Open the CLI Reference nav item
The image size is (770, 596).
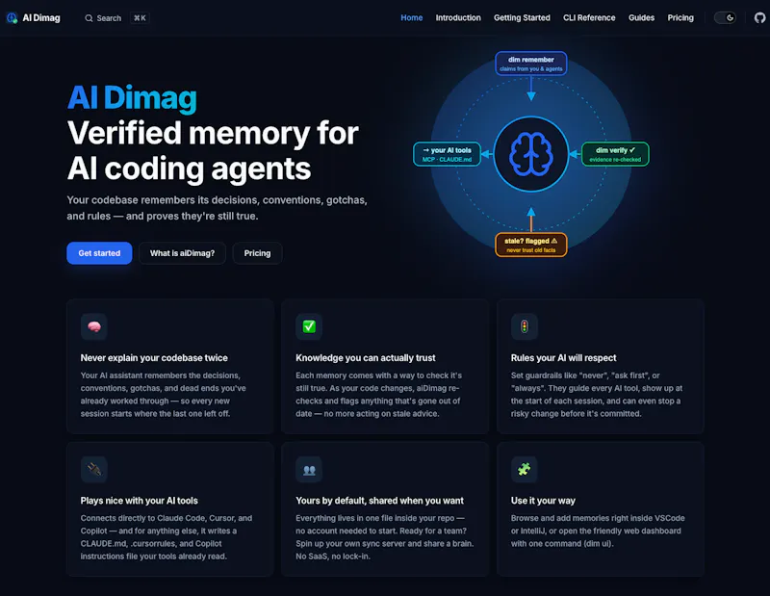[589, 17]
